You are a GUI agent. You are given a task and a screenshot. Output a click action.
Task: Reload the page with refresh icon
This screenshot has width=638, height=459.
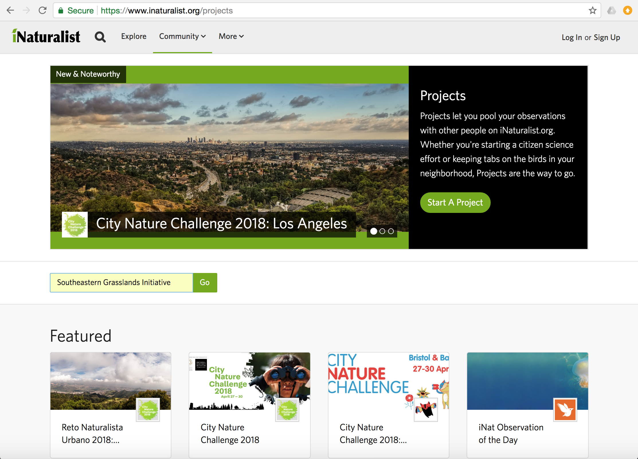[42, 11]
